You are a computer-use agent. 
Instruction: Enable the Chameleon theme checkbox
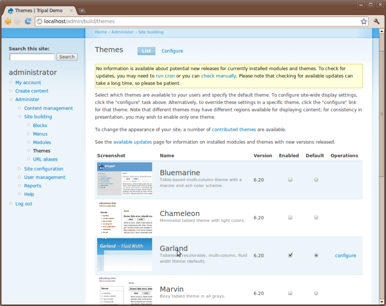pos(290,217)
